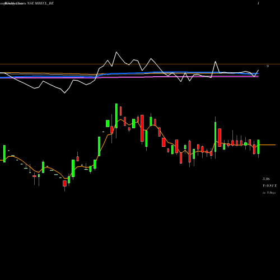Viewport: 280px width, 280px height.
Task: Click the "5.36" price value label
Action: [266, 179]
